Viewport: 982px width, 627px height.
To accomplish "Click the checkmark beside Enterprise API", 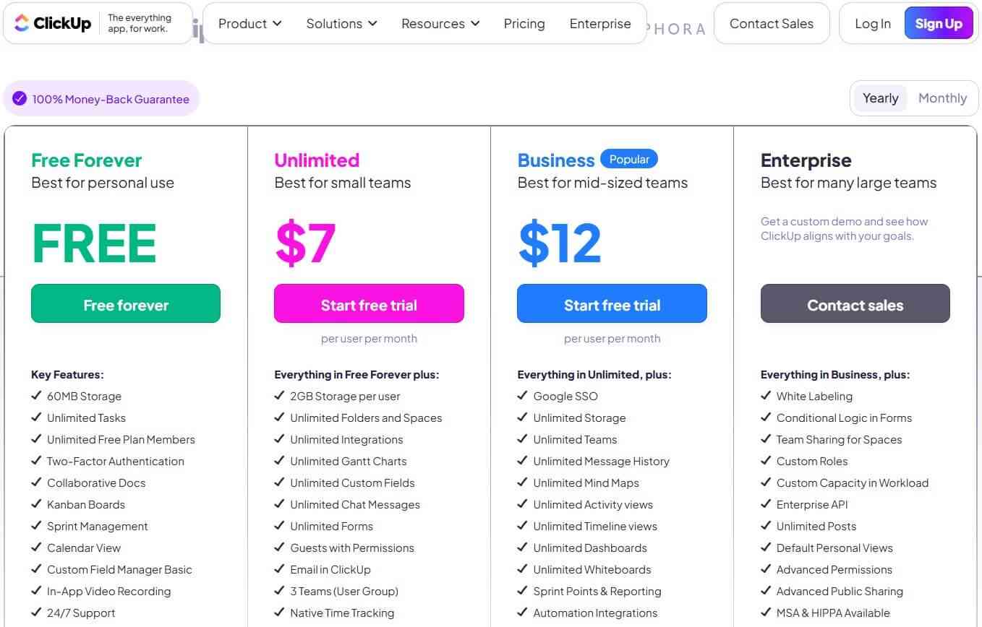I will pyautogui.click(x=766, y=504).
